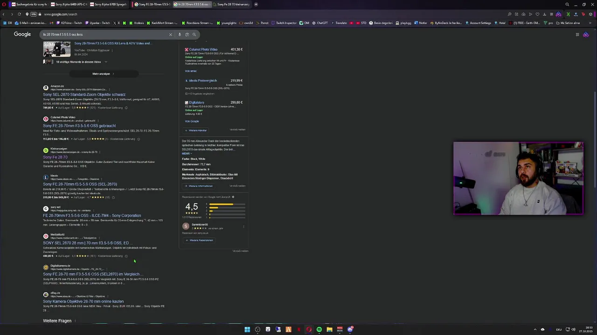Expand 'Weitere Rezensionen' section
Image resolution: width=597 pixels, height=335 pixels.
point(199,241)
